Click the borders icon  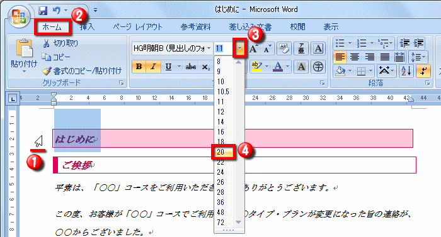pos(361,71)
